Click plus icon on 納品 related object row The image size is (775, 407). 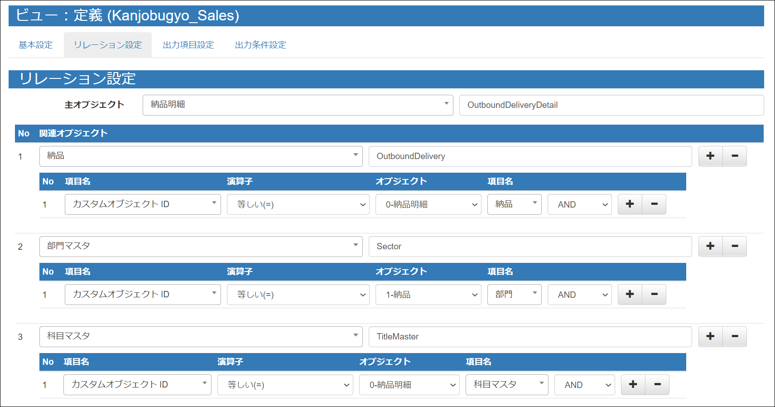[710, 156]
